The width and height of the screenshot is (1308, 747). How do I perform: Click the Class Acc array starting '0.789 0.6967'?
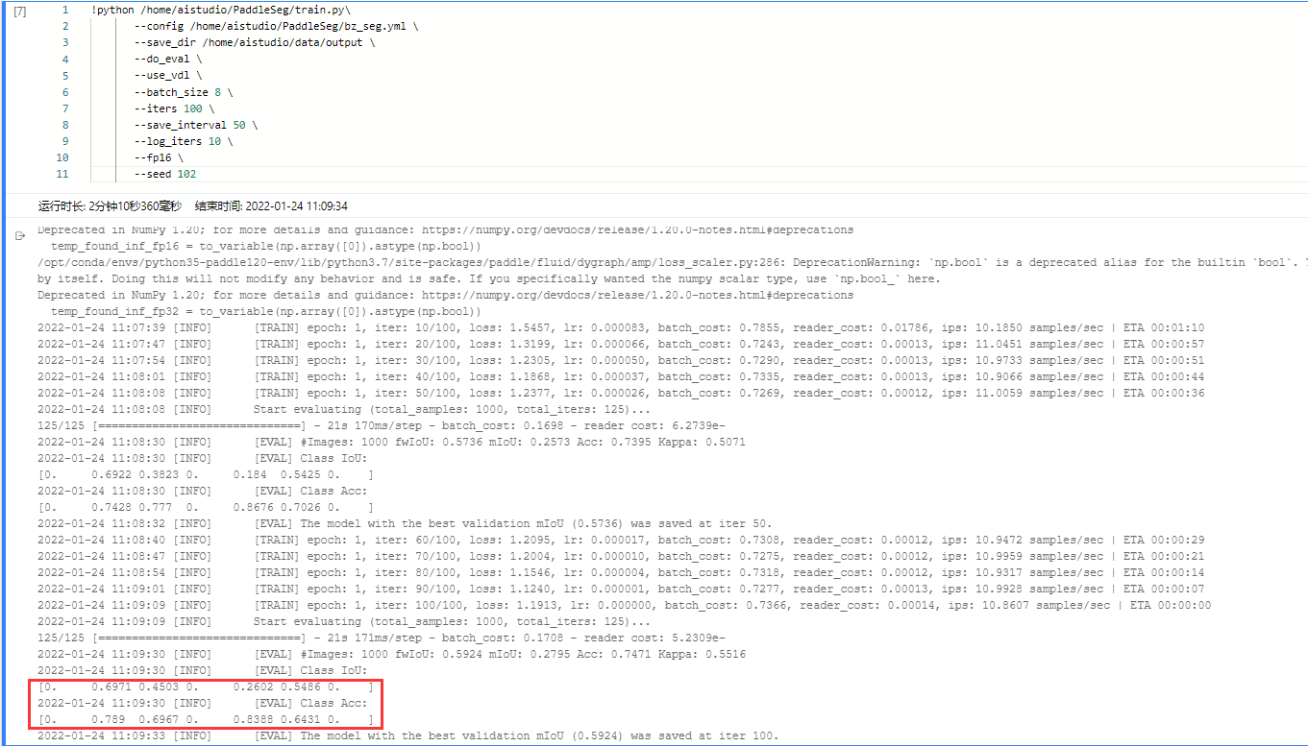click(206, 719)
